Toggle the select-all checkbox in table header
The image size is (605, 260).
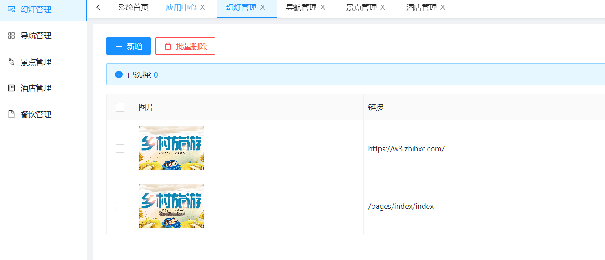click(120, 107)
